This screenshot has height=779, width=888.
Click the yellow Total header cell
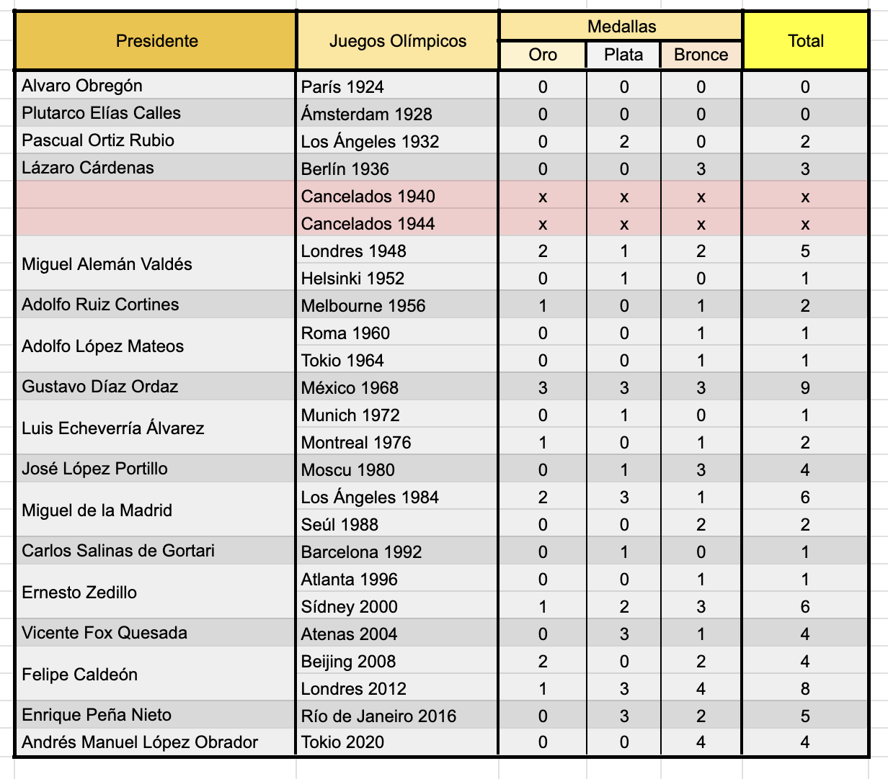pos(805,41)
